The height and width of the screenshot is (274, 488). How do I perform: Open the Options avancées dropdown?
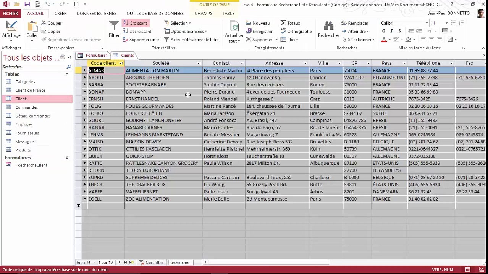click(186, 32)
